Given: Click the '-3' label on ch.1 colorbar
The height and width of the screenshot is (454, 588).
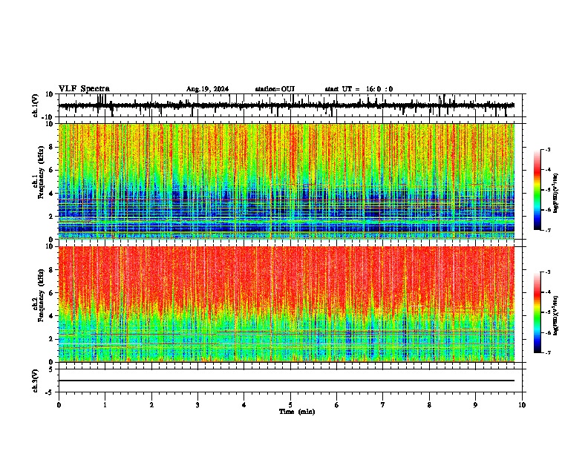Looking at the screenshot, I should [548, 149].
